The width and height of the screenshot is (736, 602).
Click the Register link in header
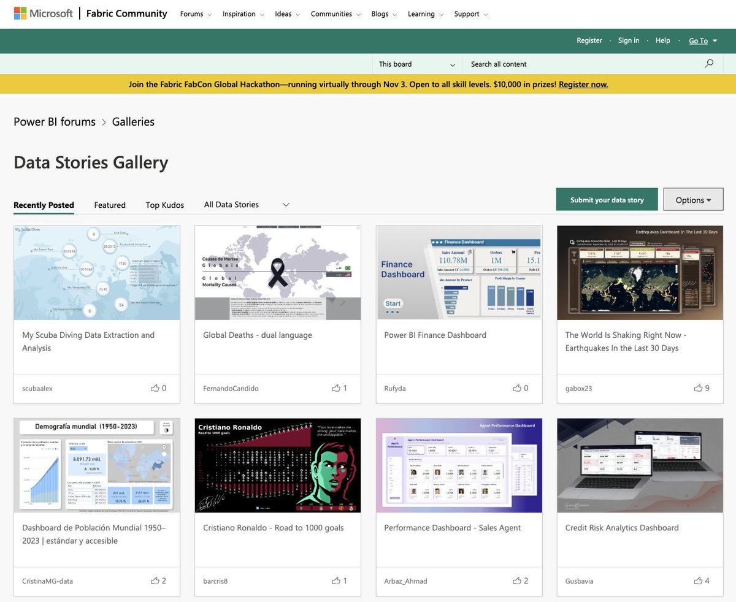[x=589, y=40]
